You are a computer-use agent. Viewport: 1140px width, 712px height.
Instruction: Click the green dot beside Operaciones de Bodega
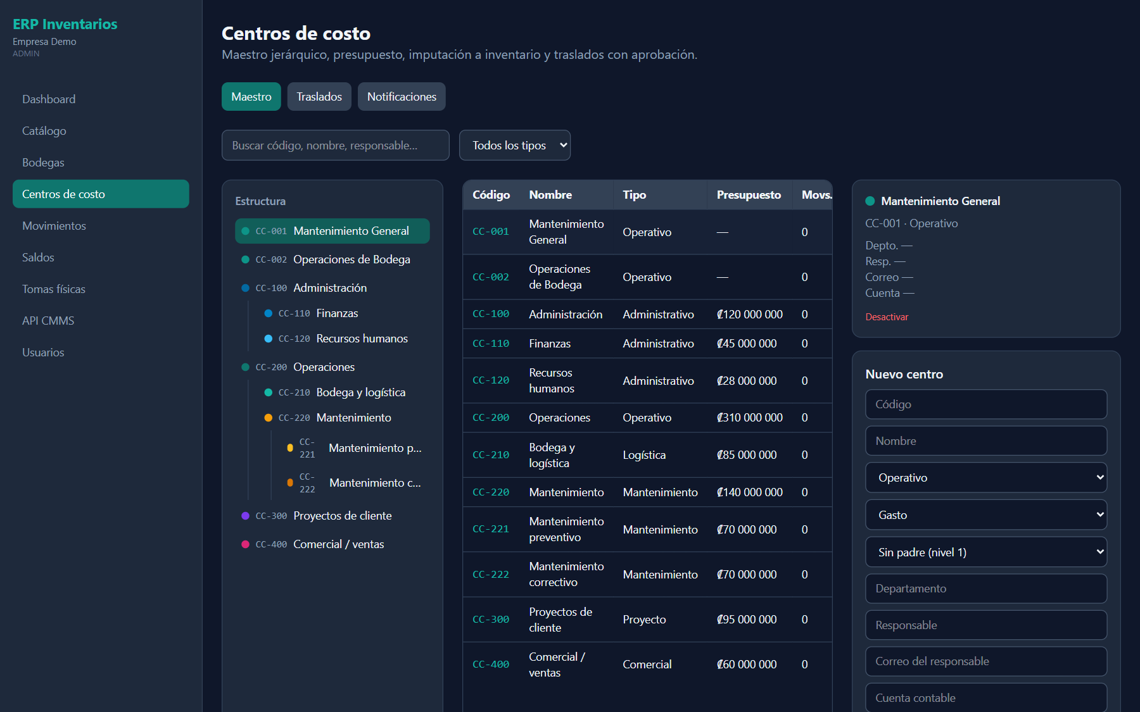(245, 259)
